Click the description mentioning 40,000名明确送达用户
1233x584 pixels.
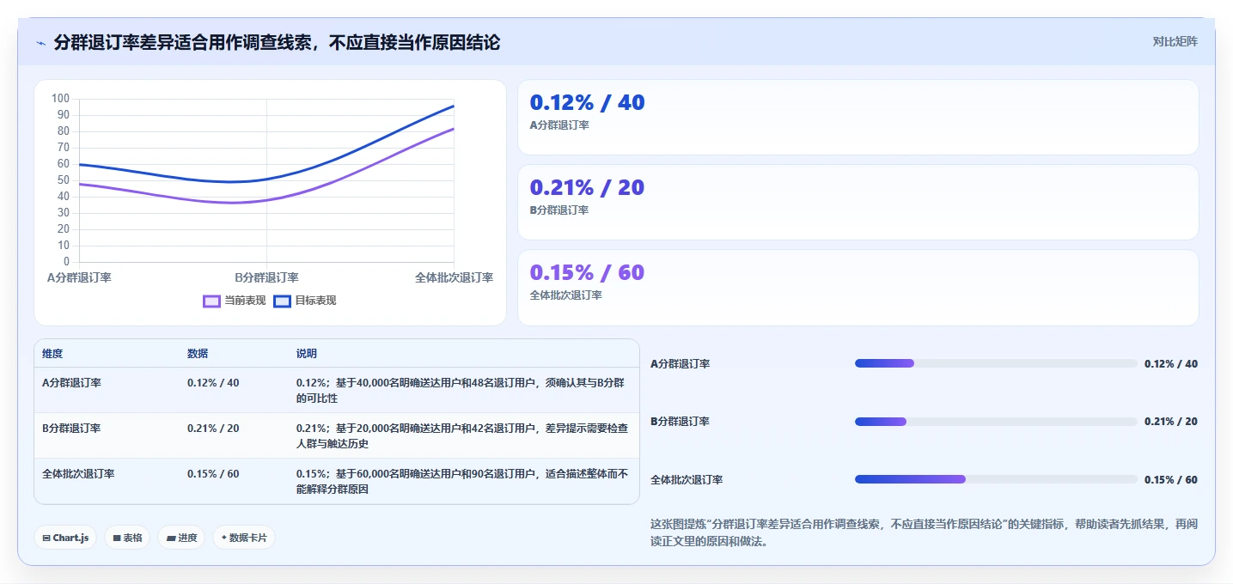pyautogui.click(x=461, y=391)
